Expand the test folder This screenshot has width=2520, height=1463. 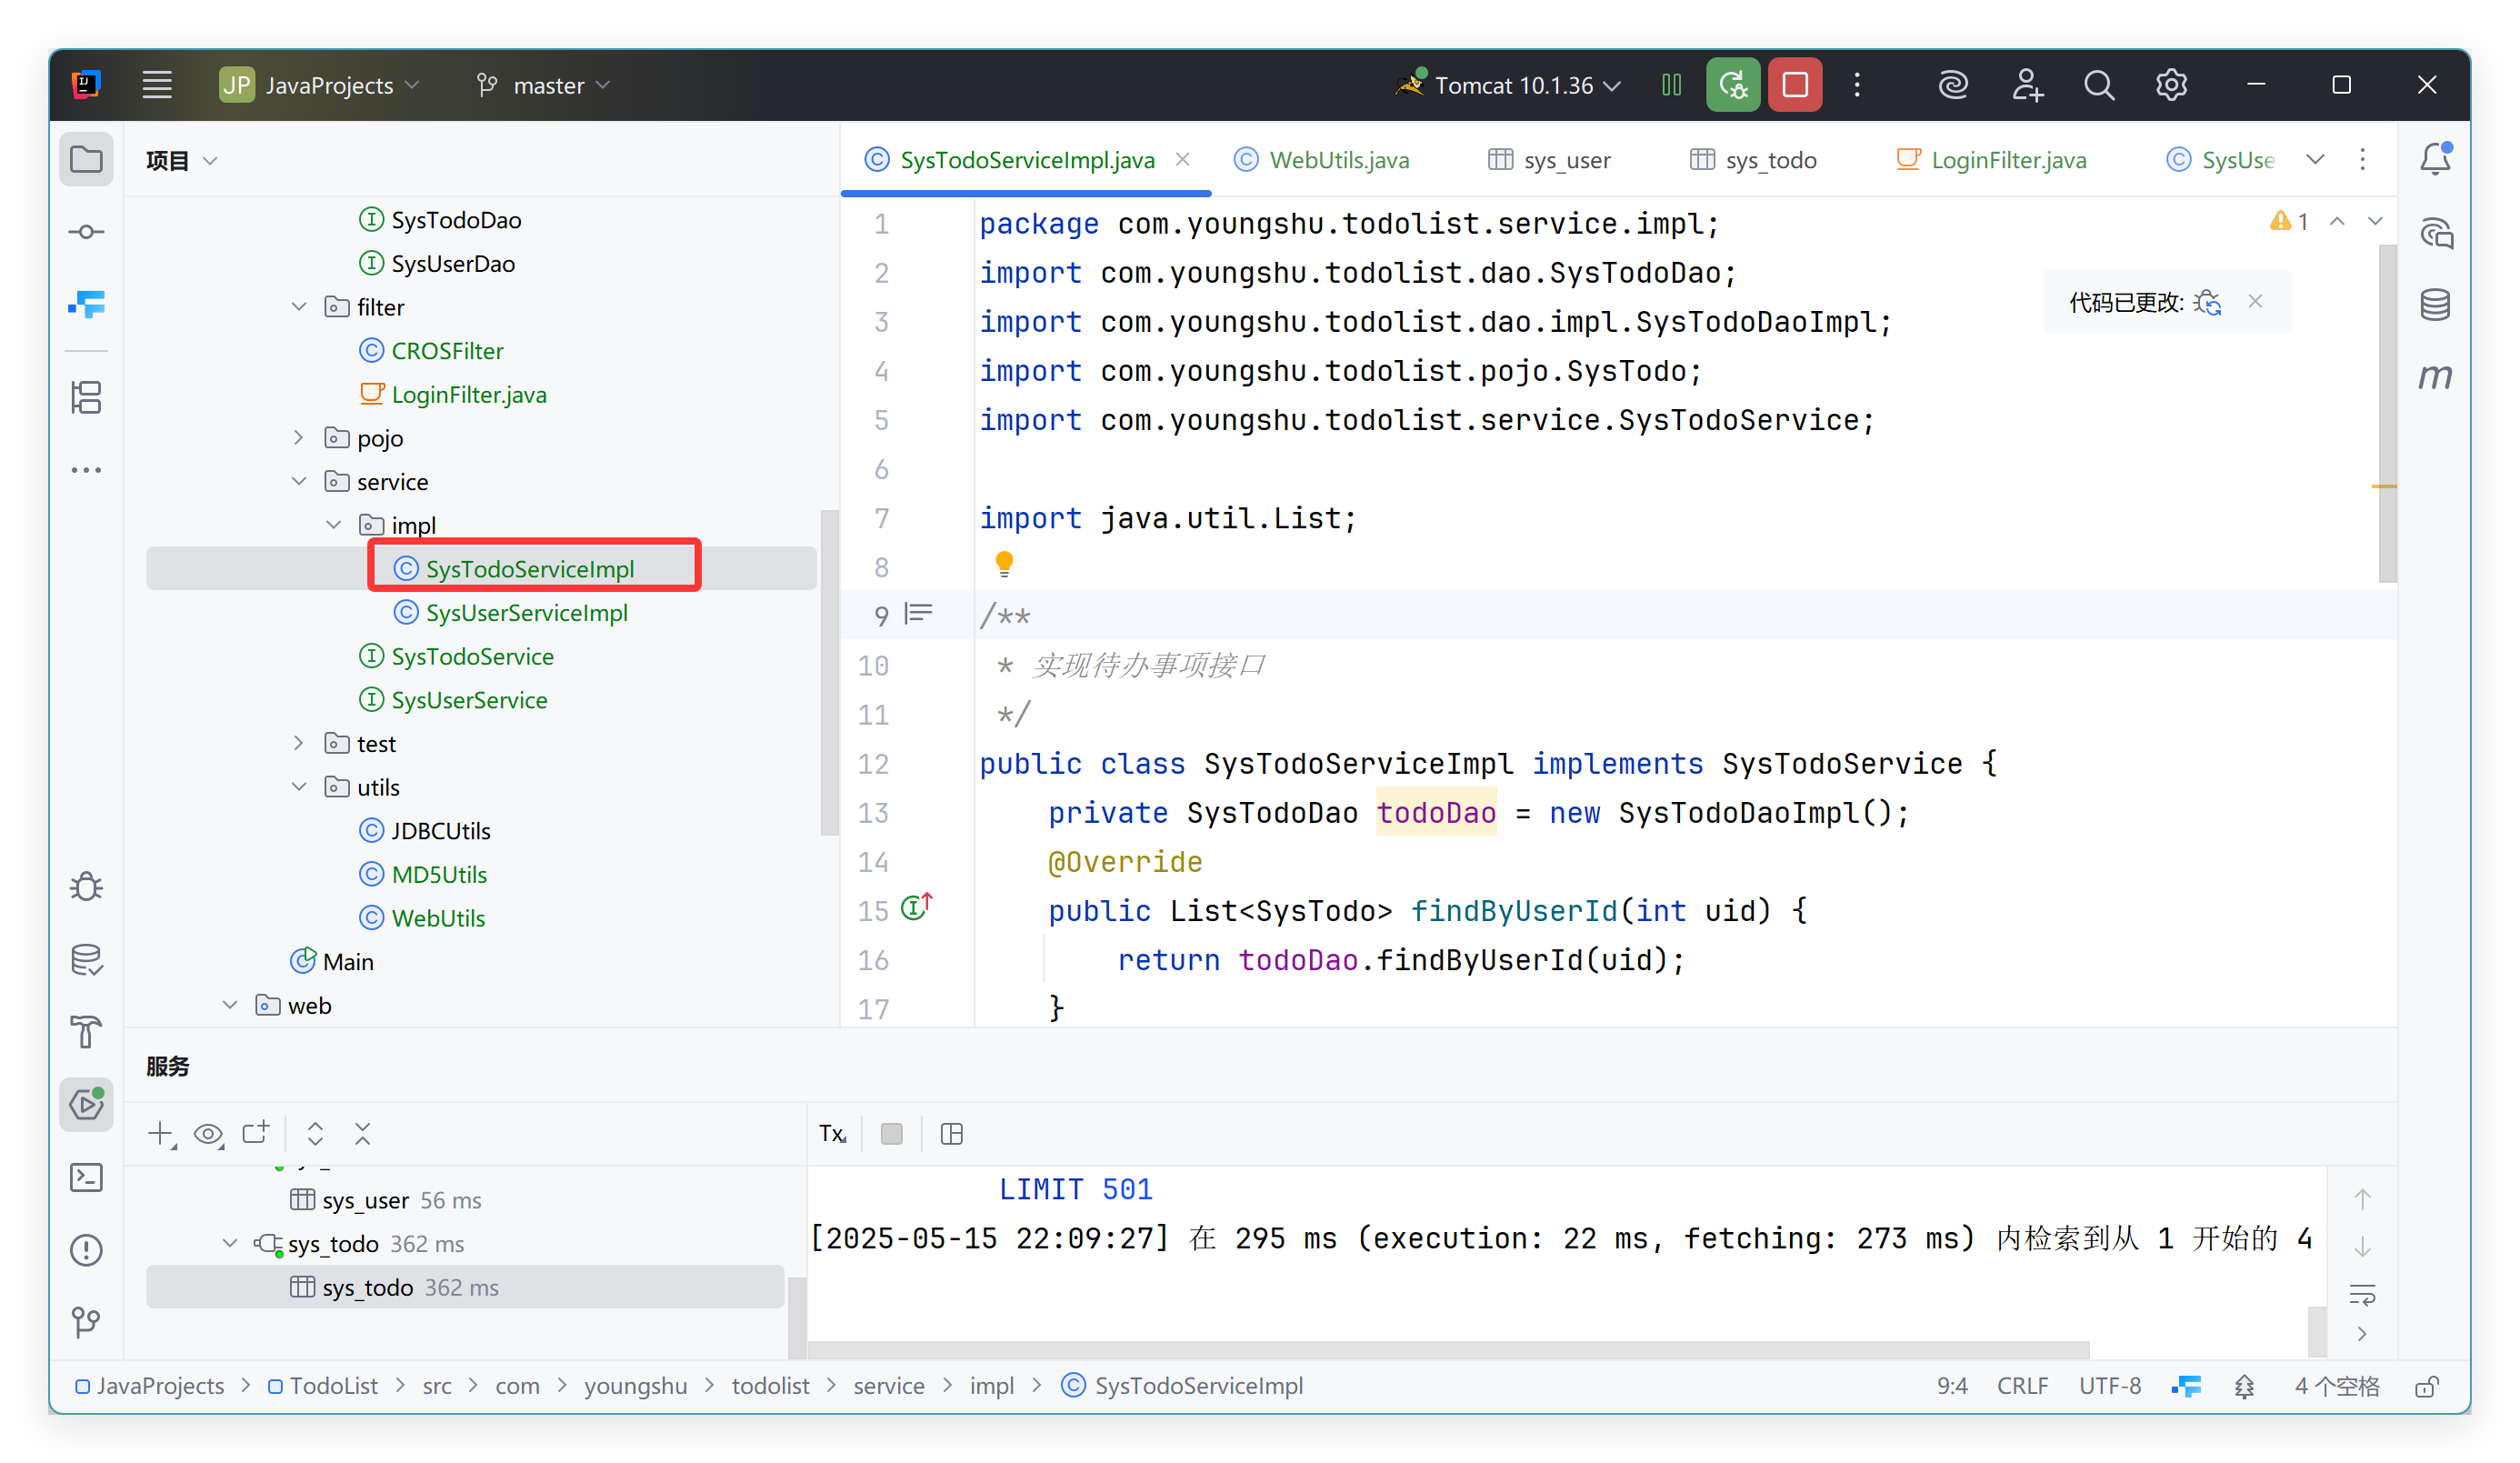299,743
